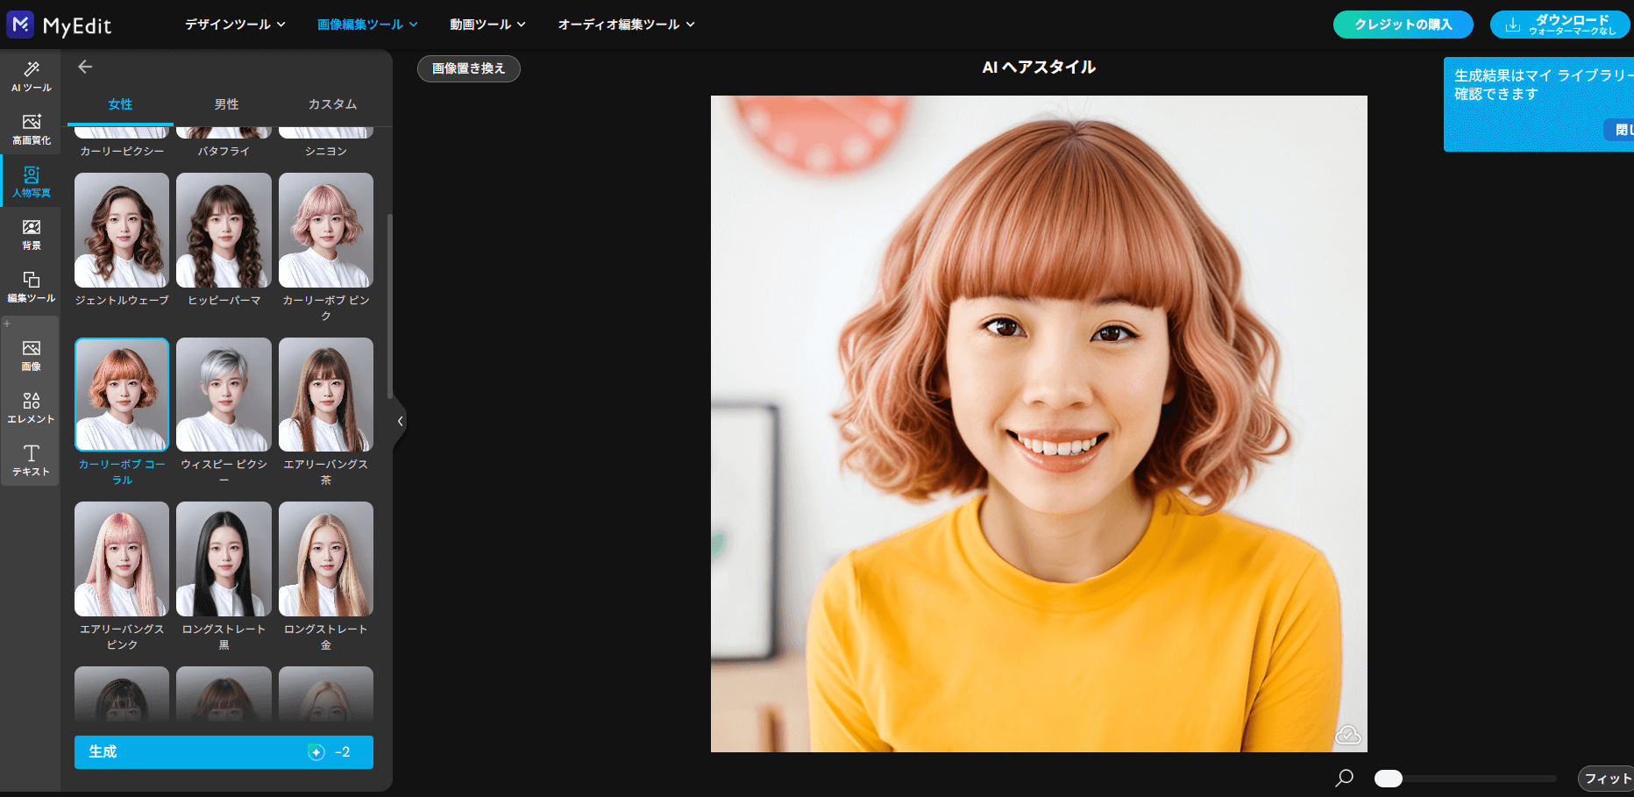This screenshot has width=1634, height=797.
Task: Adjust the zoom slider at the bottom
Action: coord(1388,779)
